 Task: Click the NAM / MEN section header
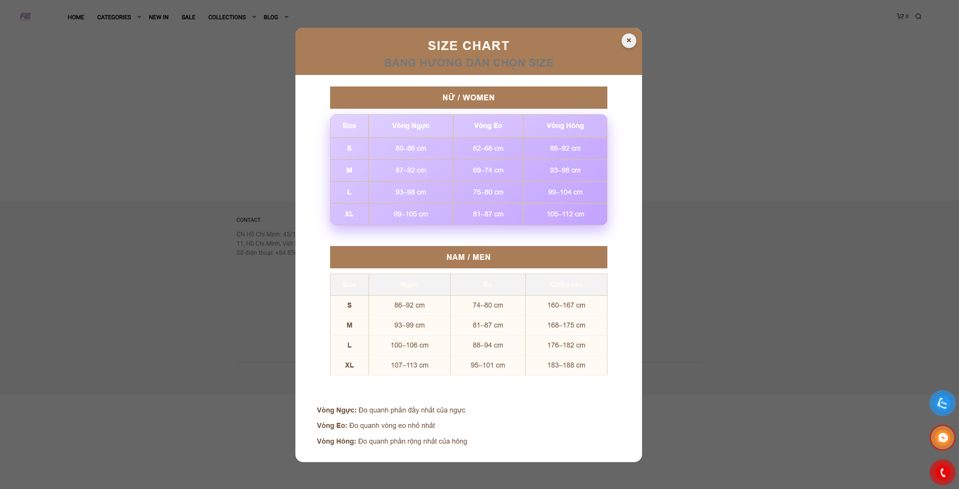point(468,257)
